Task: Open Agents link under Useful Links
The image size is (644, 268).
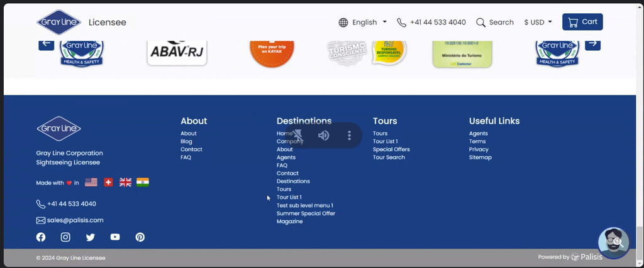Action: 479,133
